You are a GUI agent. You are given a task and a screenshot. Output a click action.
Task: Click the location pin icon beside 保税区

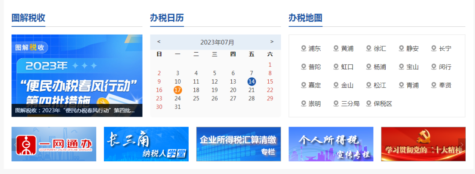point(369,103)
